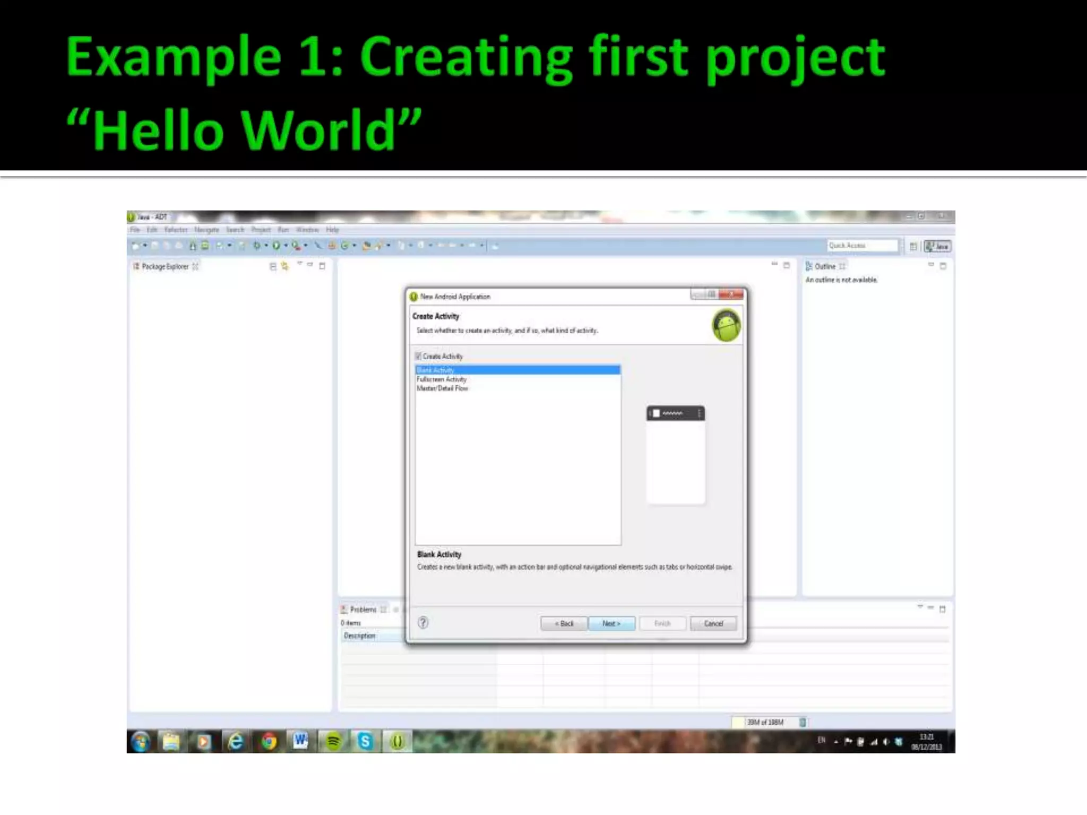Open the Package Explorer view menu triangle
The height and width of the screenshot is (815, 1087).
click(299, 264)
